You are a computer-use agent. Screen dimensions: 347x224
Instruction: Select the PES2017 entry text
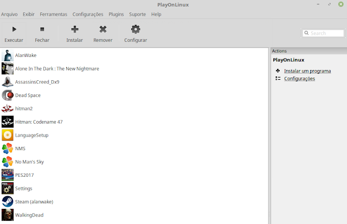24,175
